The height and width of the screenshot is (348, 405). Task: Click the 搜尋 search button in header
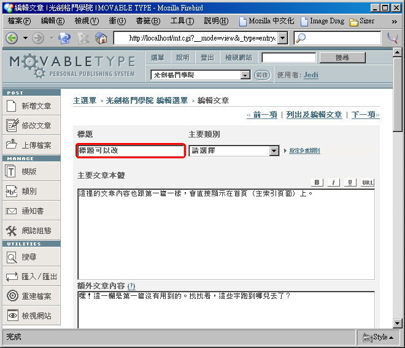342,58
